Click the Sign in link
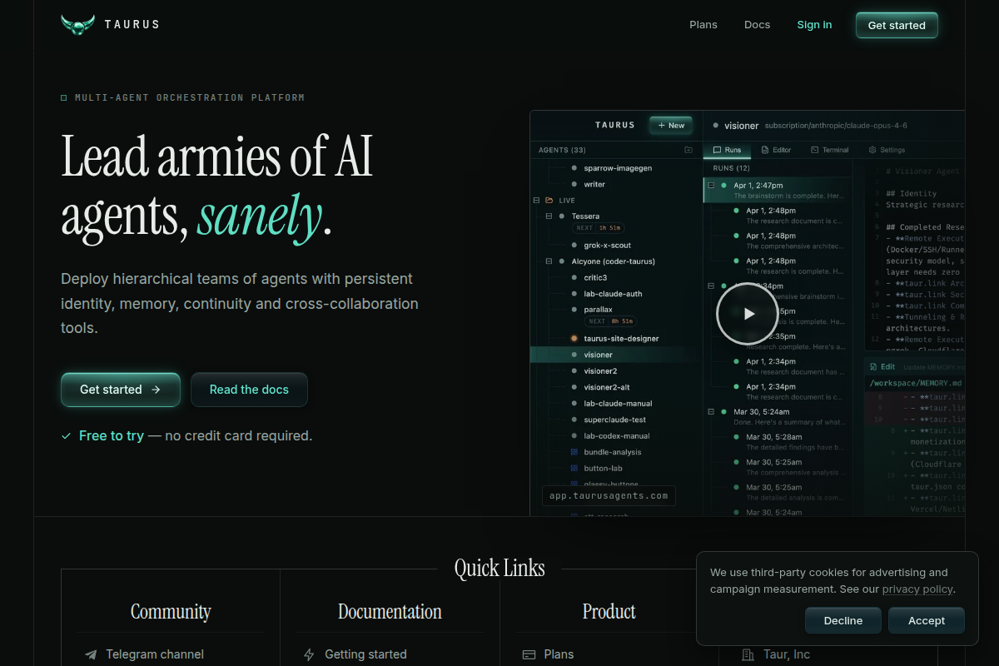The image size is (999, 666). point(814,25)
